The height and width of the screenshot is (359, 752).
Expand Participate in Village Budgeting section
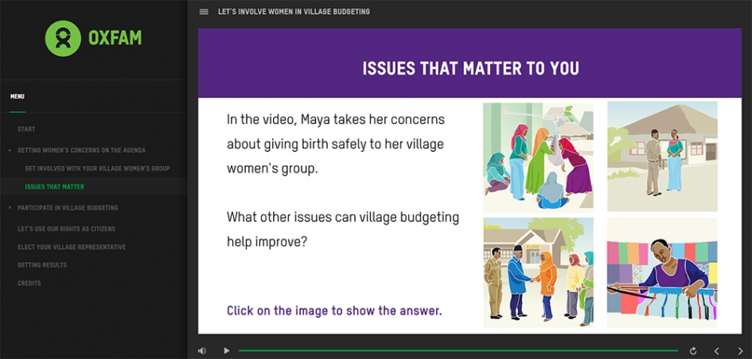[x=10, y=208]
